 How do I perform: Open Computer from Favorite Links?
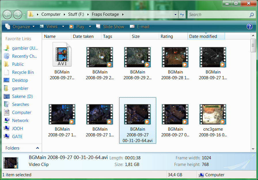tap(18, 113)
